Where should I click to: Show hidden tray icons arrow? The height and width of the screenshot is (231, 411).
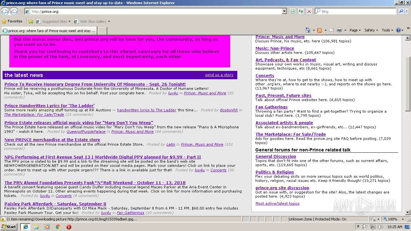(x=359, y=227)
